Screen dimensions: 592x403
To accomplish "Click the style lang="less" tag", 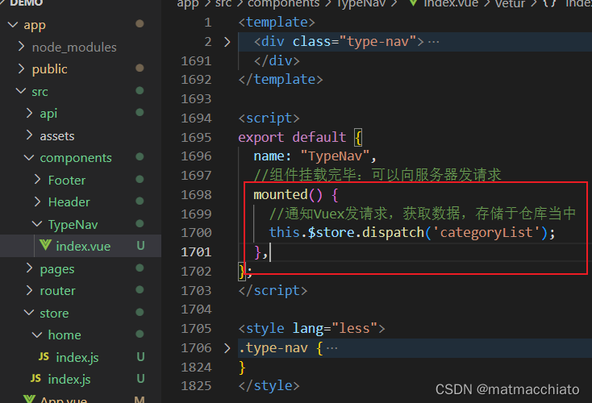I will pyautogui.click(x=311, y=329).
